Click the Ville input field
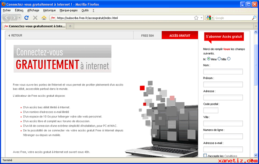The height and width of the screenshot is (164, 259). click(223, 123)
